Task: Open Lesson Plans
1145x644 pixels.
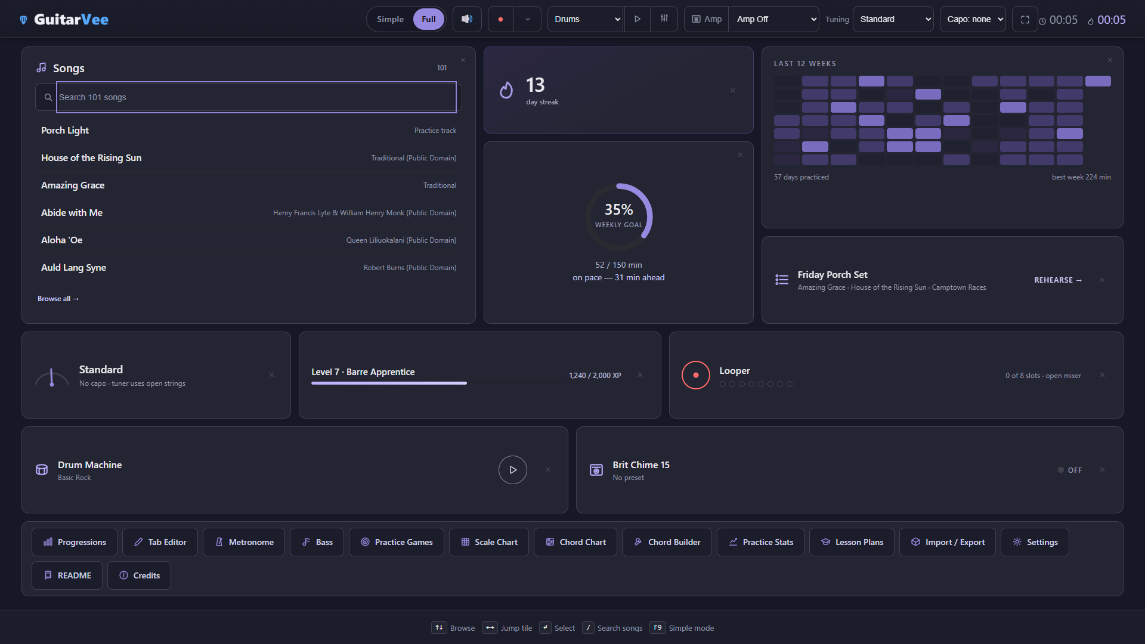Action: click(x=852, y=542)
